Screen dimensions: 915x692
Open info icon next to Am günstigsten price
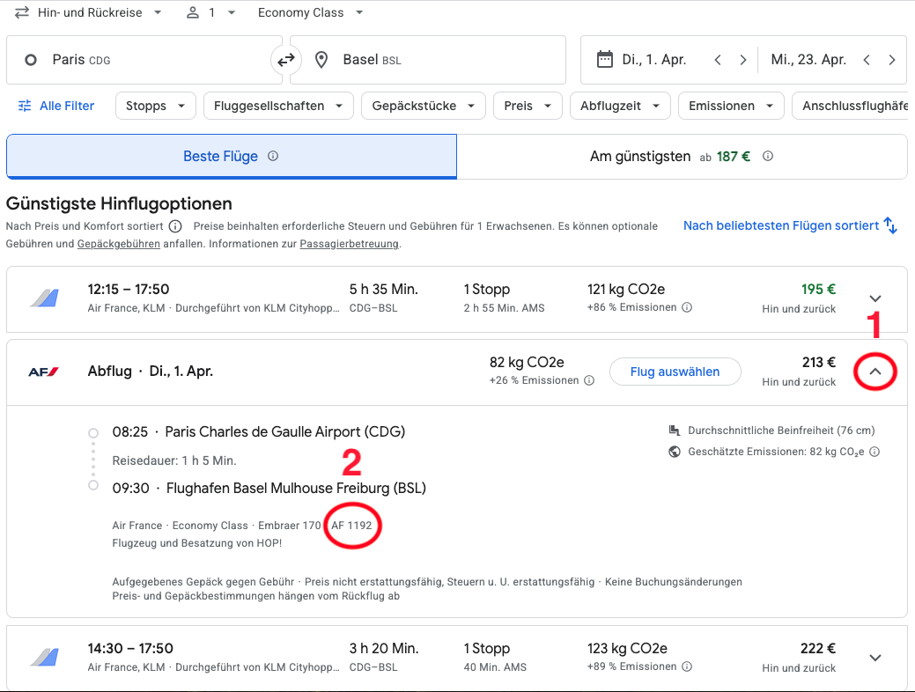click(x=768, y=156)
